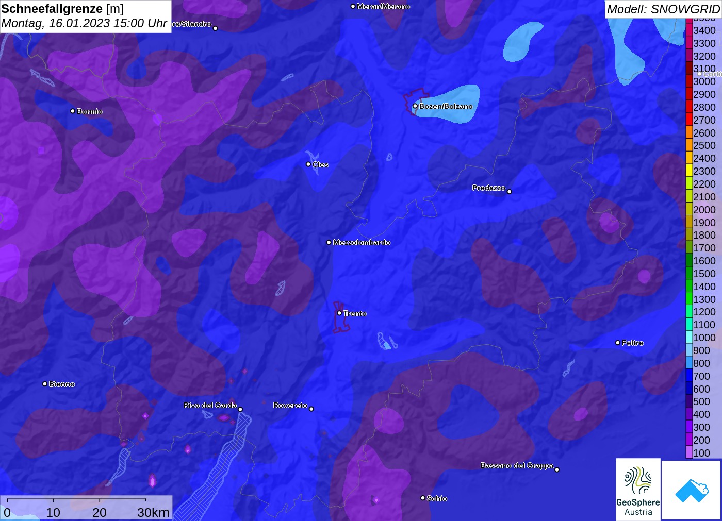
Task: Click the Rovereto label text
Action: (290, 405)
